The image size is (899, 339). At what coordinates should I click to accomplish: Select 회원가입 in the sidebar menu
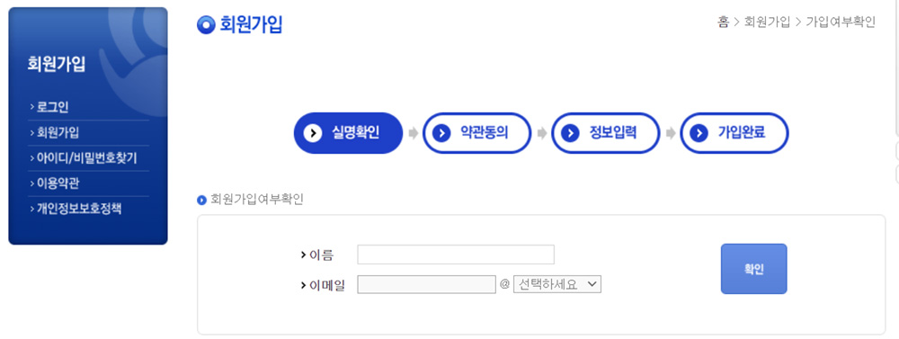pyautogui.click(x=58, y=132)
